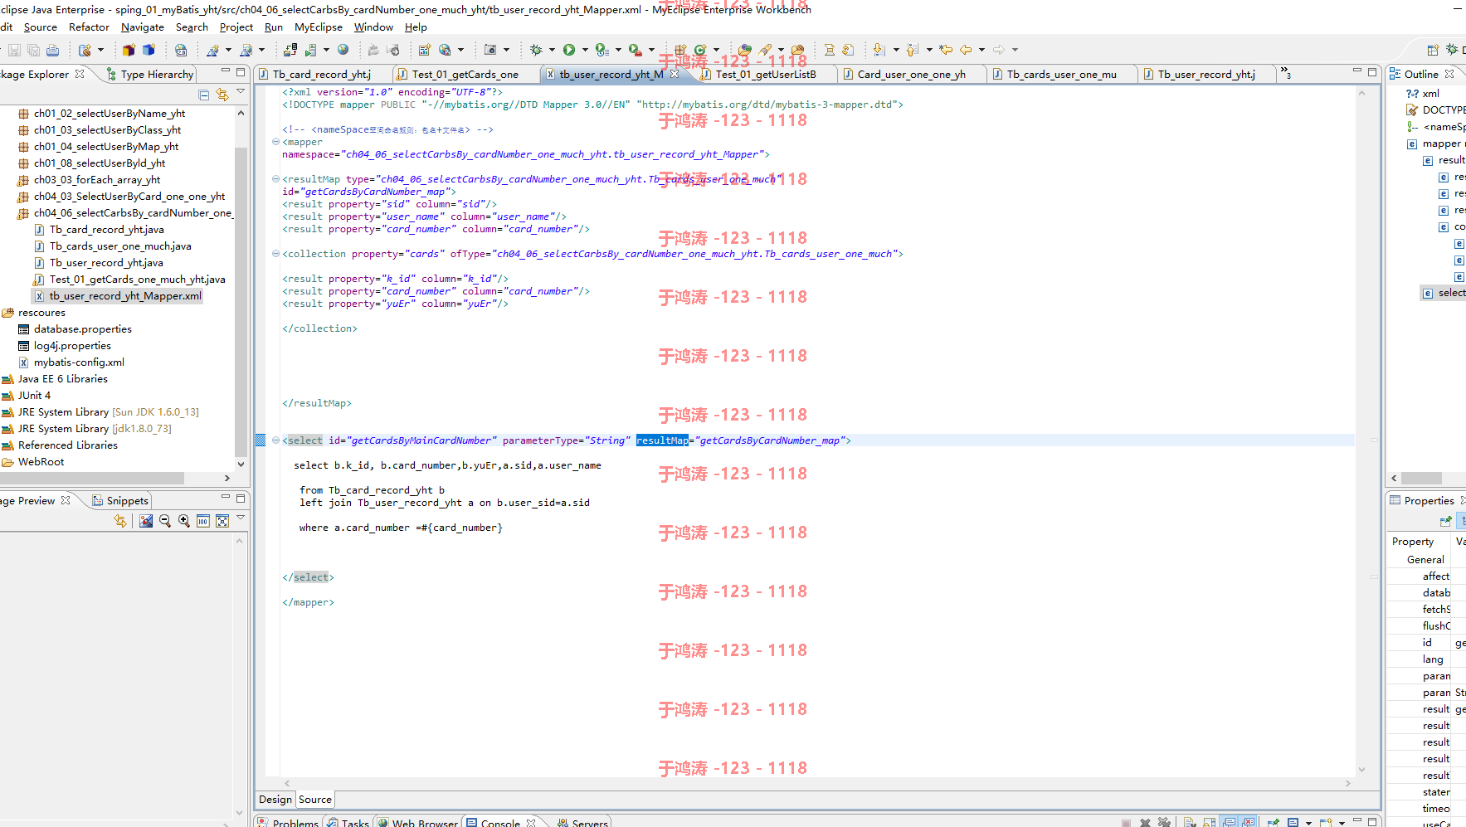Click the Debug bug icon in toolbar
Image resolution: width=1466 pixels, height=827 pixels.
tap(536, 51)
